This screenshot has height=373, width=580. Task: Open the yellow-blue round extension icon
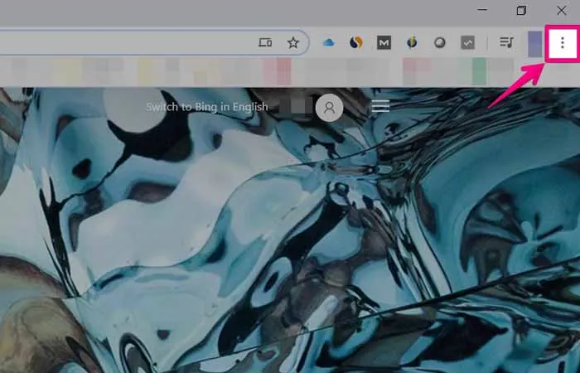click(x=412, y=43)
